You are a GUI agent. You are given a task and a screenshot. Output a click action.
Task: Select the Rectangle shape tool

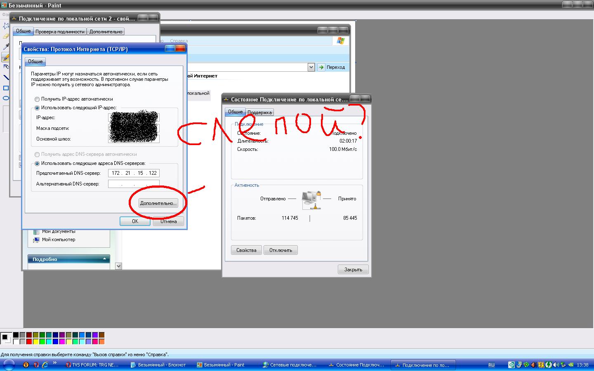[5, 88]
